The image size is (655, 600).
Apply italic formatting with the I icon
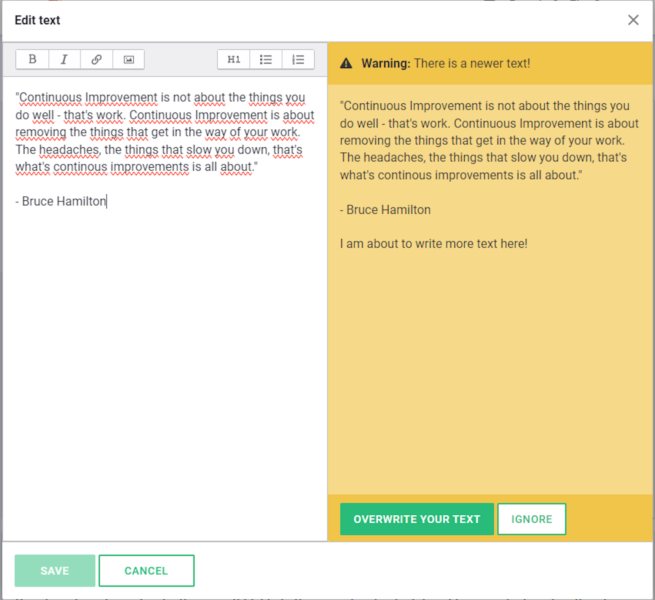[64, 59]
